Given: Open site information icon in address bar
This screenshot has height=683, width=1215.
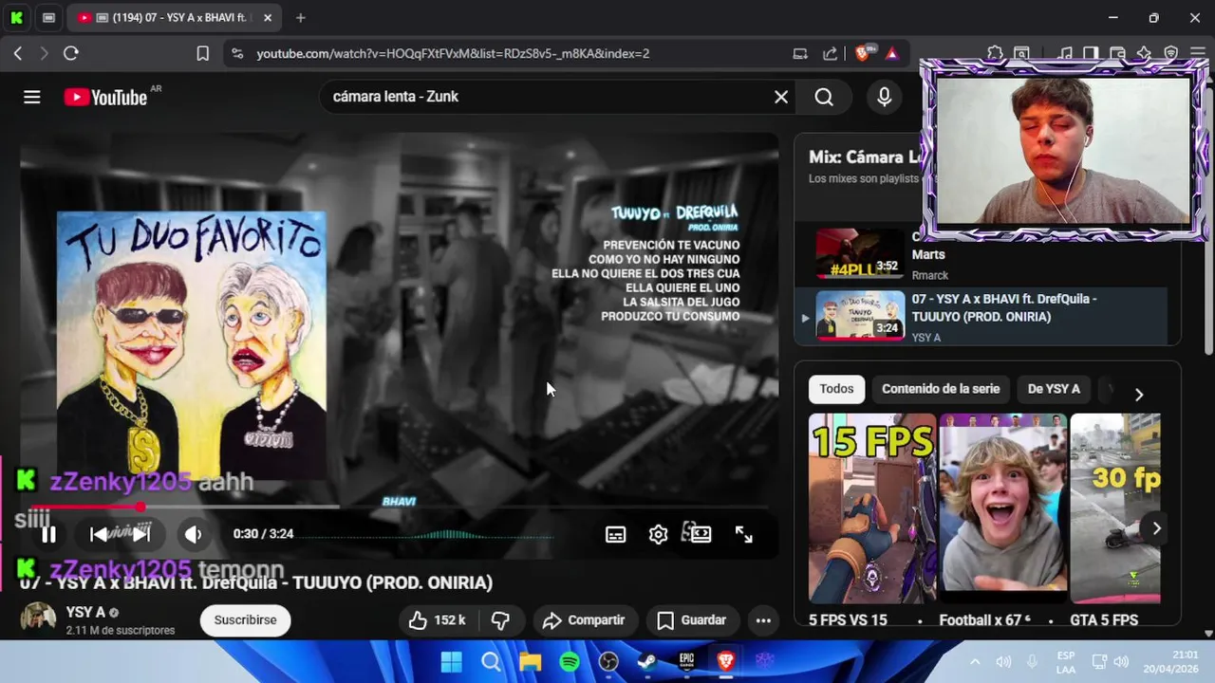Looking at the screenshot, I should [x=237, y=54].
